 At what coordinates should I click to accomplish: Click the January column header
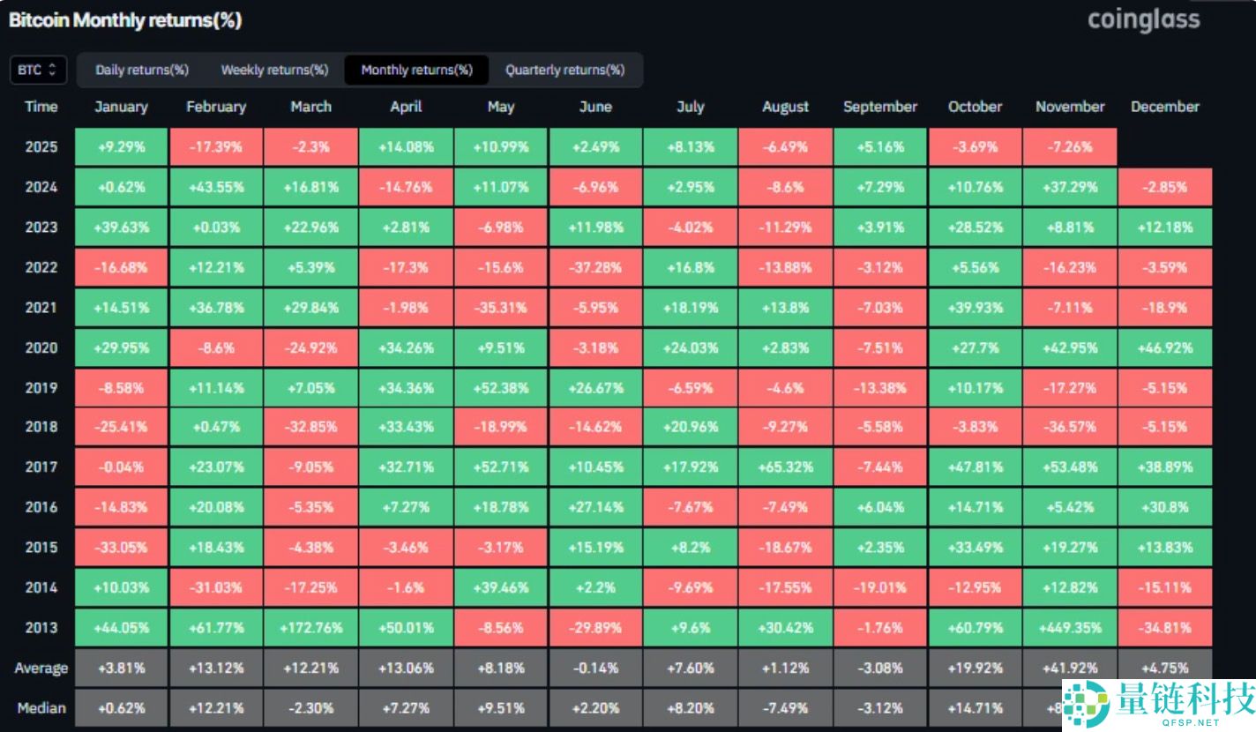tap(121, 107)
